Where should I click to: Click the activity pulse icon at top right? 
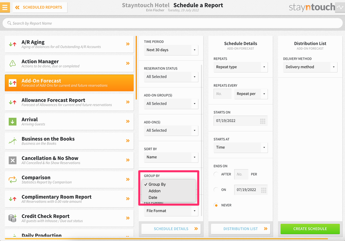tap(340, 7)
